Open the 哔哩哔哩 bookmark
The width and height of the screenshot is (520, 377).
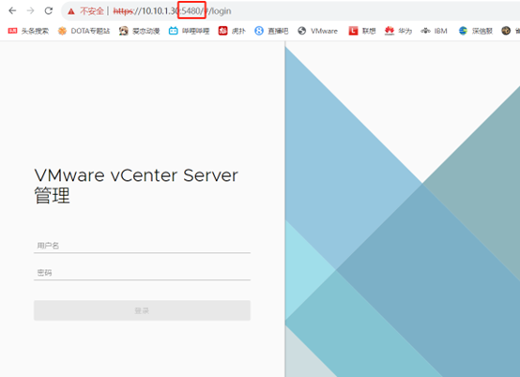click(189, 31)
